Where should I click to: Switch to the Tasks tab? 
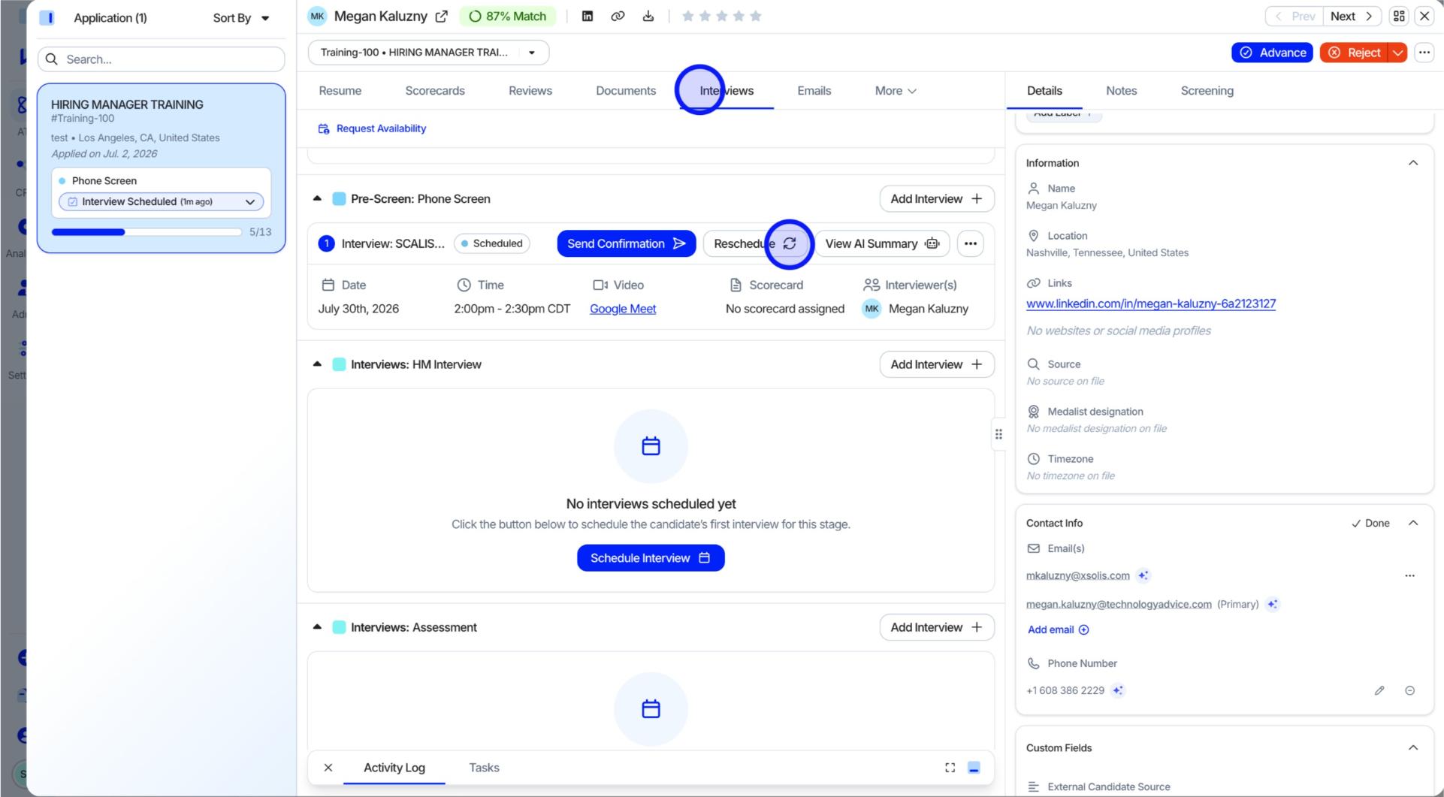(x=484, y=768)
